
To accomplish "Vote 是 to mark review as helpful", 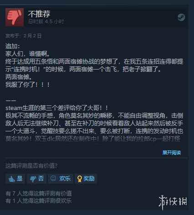I will click(15, 179).
